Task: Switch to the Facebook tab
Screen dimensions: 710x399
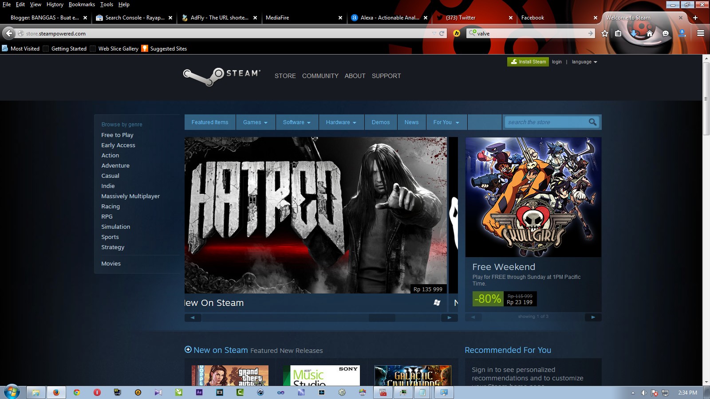Action: pos(559,18)
